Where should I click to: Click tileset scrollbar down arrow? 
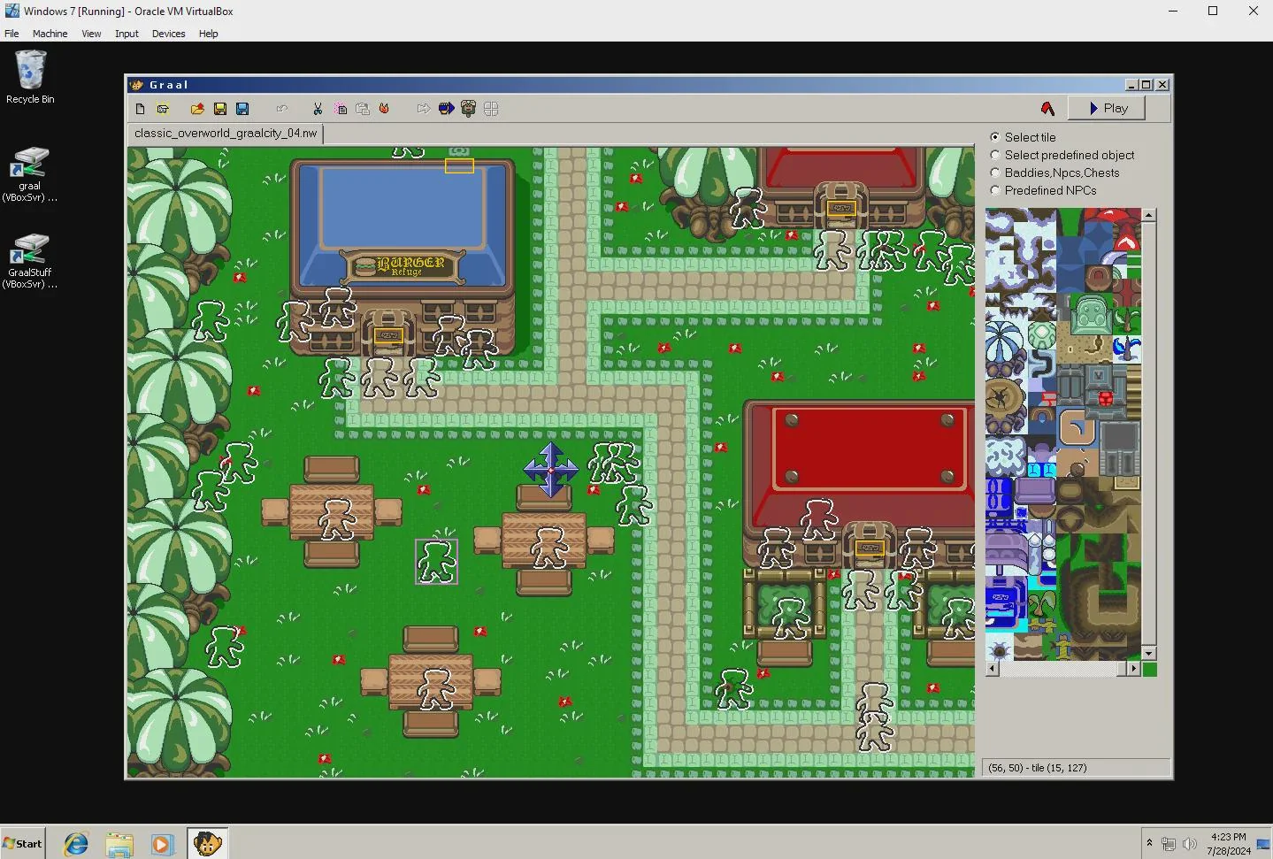point(1148,653)
